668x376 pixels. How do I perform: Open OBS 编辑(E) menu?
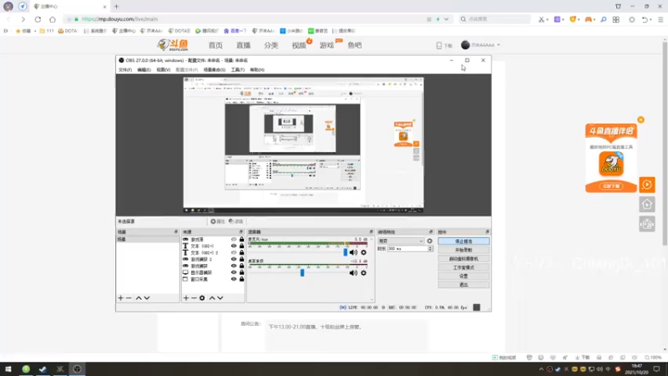pos(144,69)
